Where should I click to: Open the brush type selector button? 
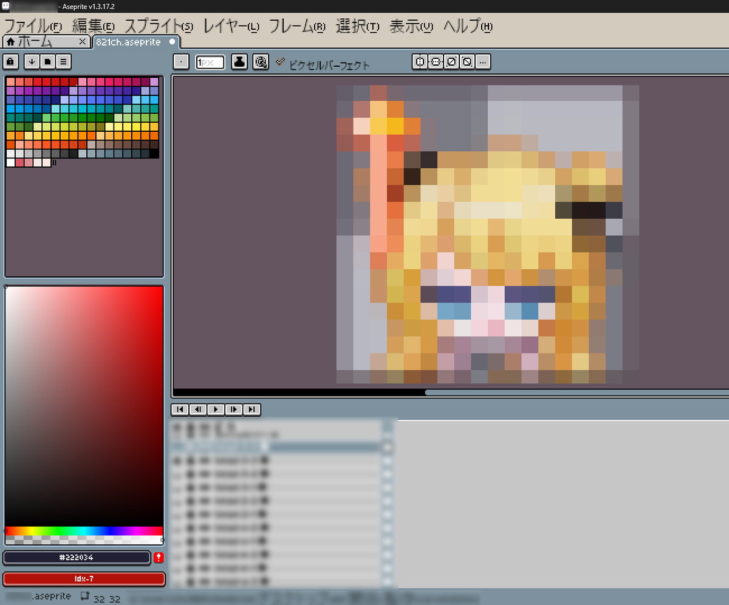click(181, 62)
